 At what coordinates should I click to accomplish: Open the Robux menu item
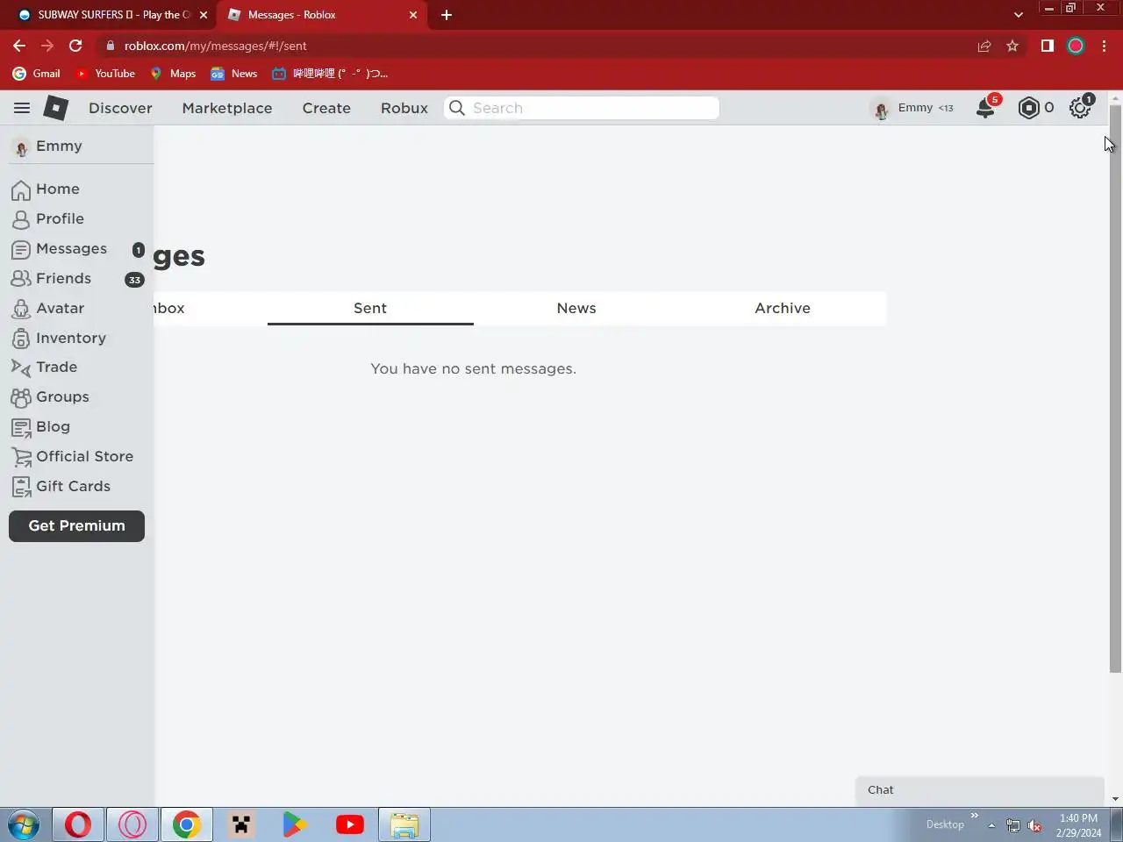404,108
